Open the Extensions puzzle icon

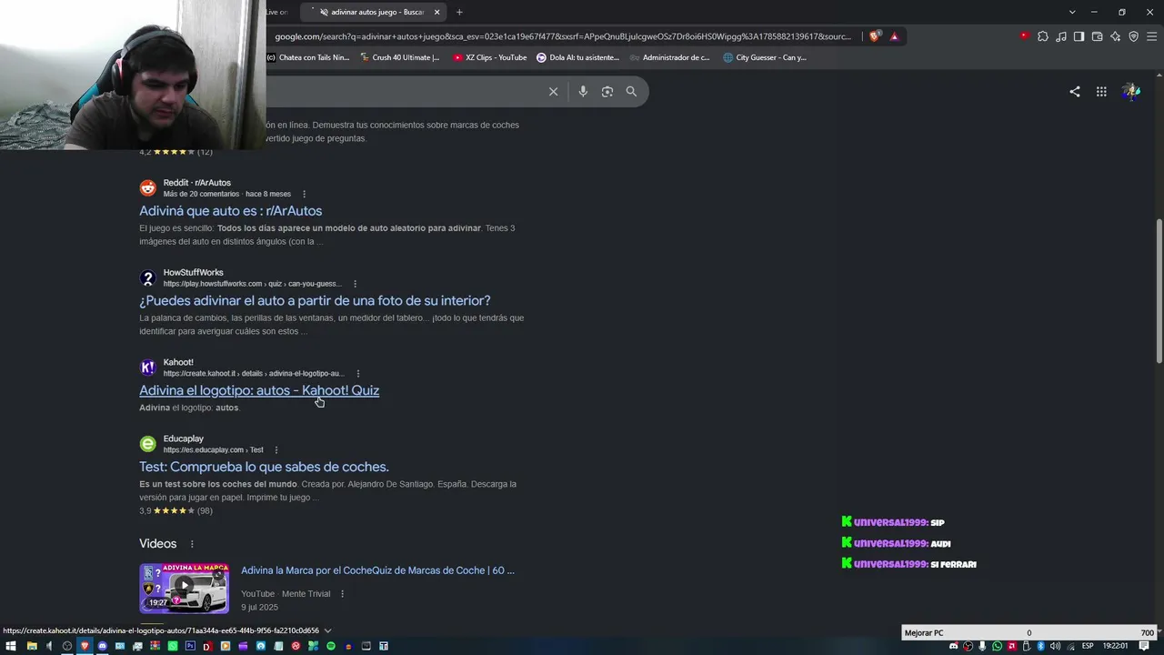[1043, 36]
